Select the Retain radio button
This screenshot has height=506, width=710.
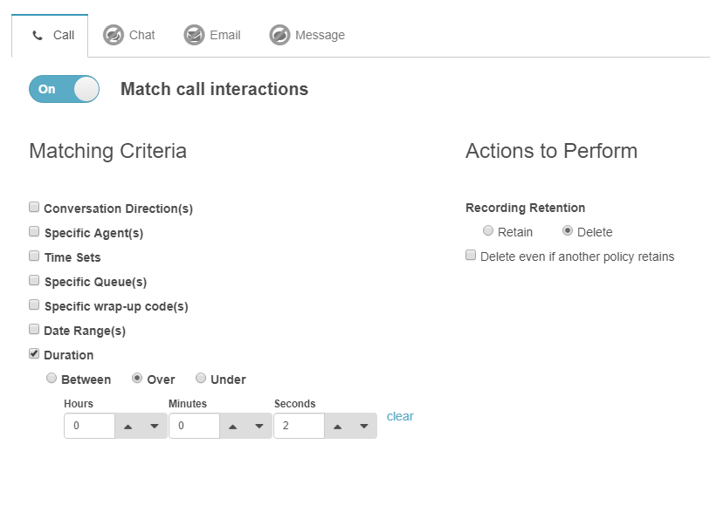[488, 231]
